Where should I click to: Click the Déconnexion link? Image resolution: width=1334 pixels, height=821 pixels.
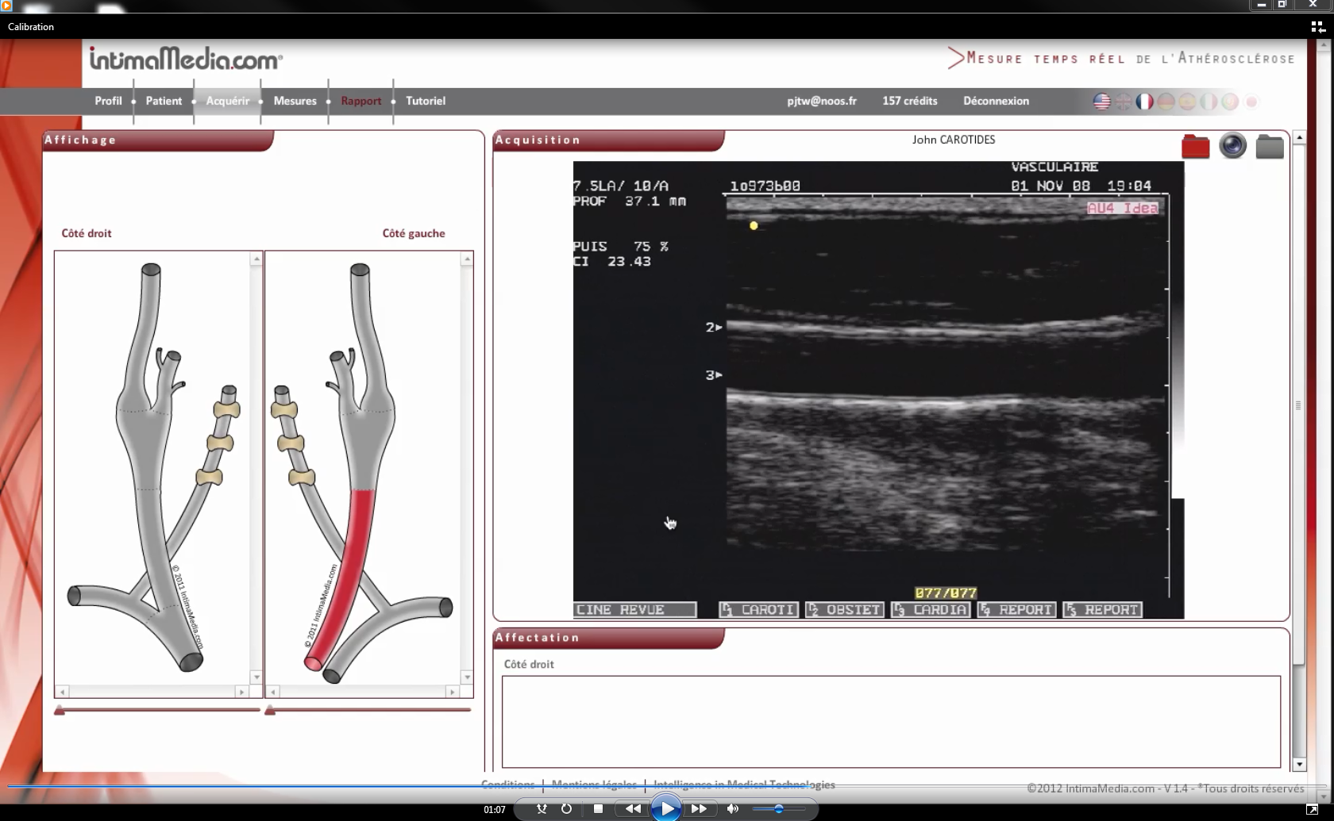coord(996,101)
